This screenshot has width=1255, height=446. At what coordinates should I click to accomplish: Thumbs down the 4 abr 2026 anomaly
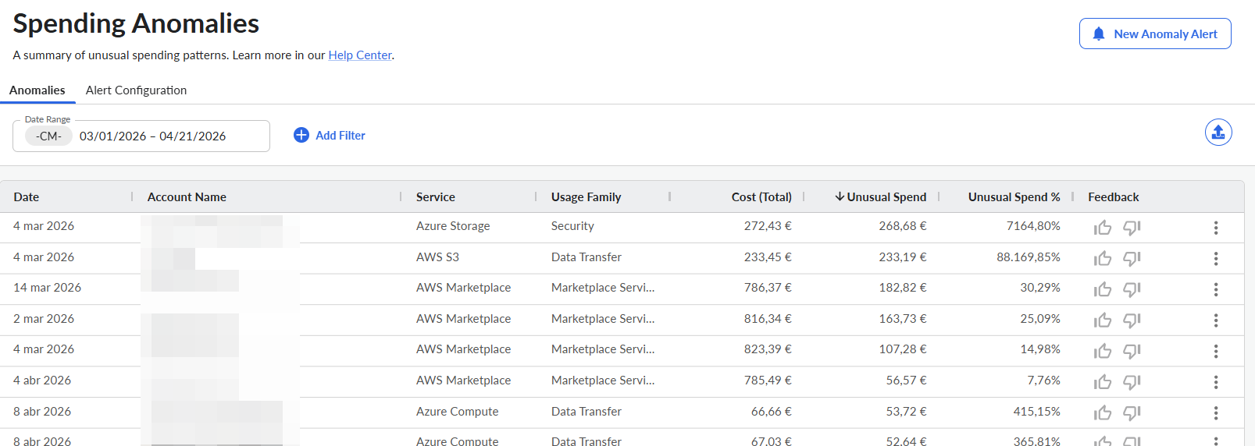[1132, 382]
